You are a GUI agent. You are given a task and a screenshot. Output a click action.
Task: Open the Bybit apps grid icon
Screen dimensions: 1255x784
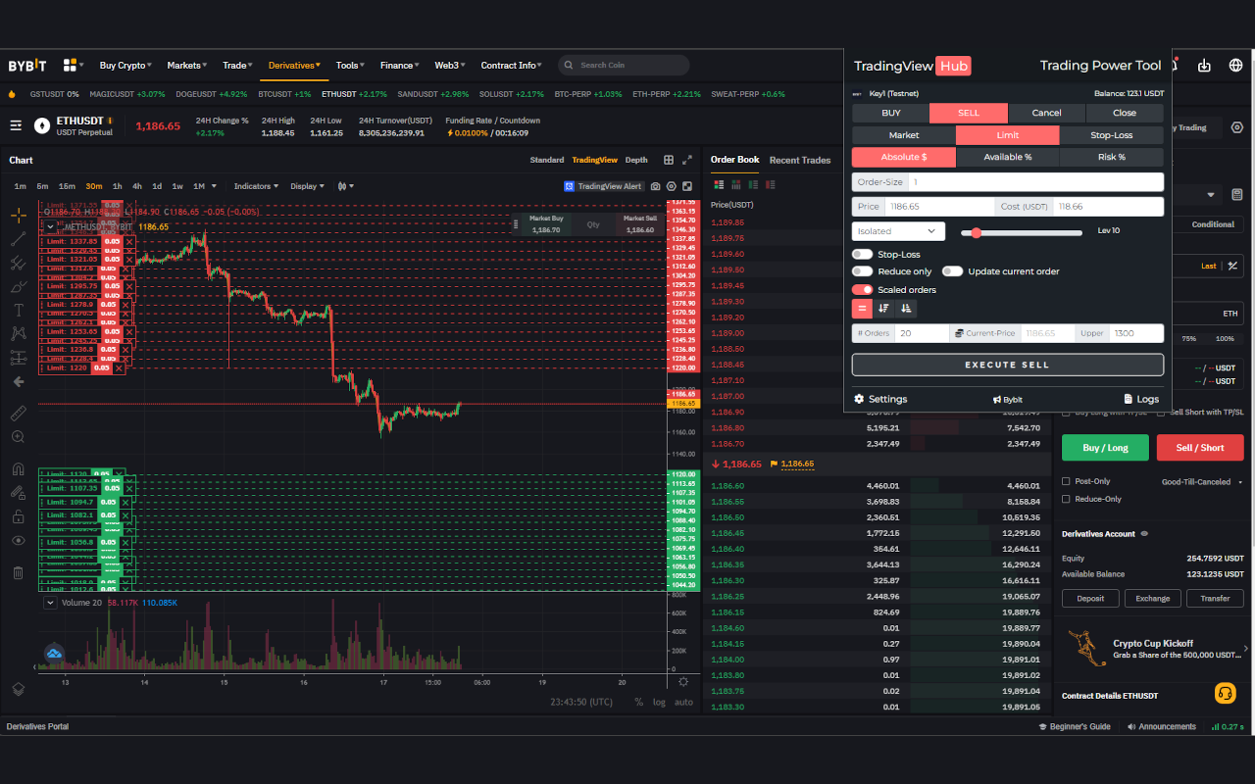click(x=71, y=66)
